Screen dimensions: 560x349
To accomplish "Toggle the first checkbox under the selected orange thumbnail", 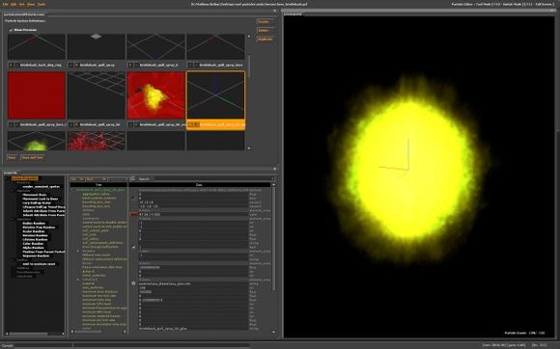I will point(190,124).
